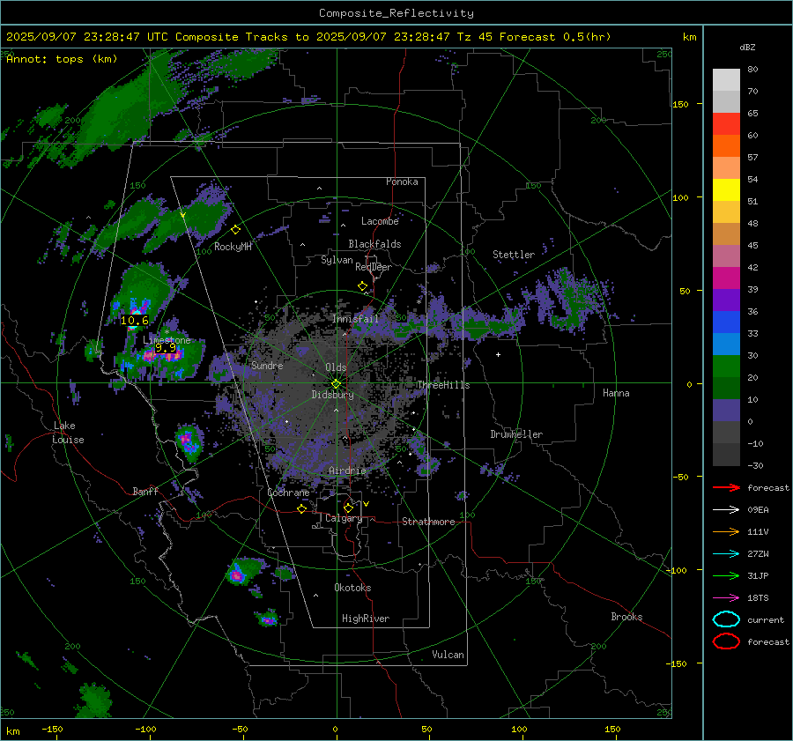793x741 pixels.
Task: Click the dBZ legend heading
Action: [x=747, y=47]
